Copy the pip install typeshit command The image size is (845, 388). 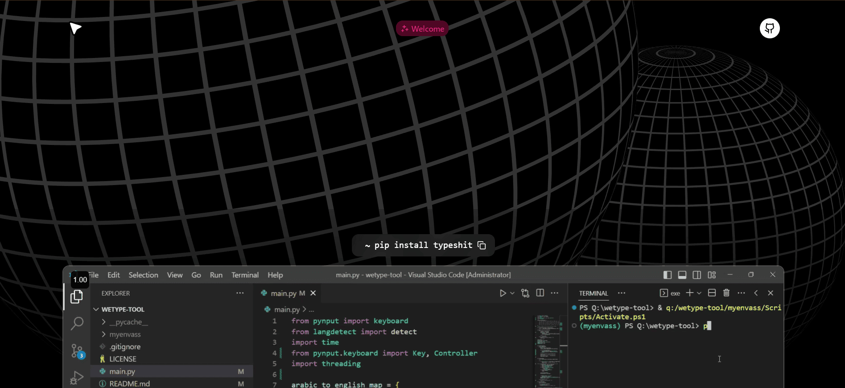(482, 245)
